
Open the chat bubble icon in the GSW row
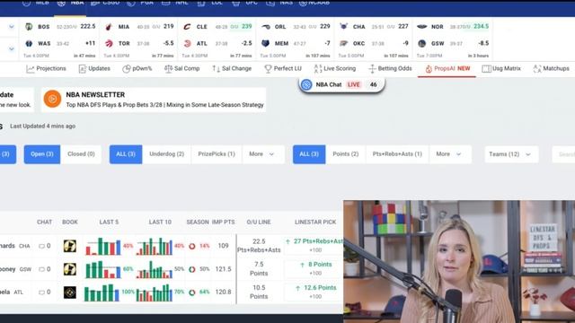point(41,269)
